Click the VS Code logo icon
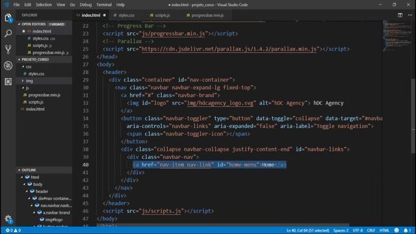The height and width of the screenshot is (234, 416). (6, 5)
